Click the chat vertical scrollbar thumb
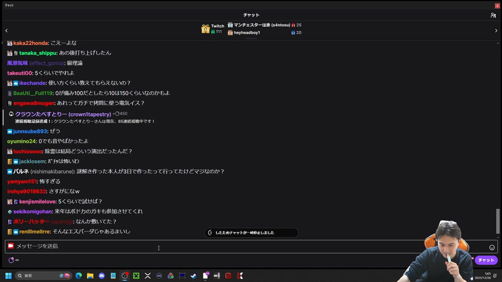This screenshot has width=502, height=282. tap(497, 221)
